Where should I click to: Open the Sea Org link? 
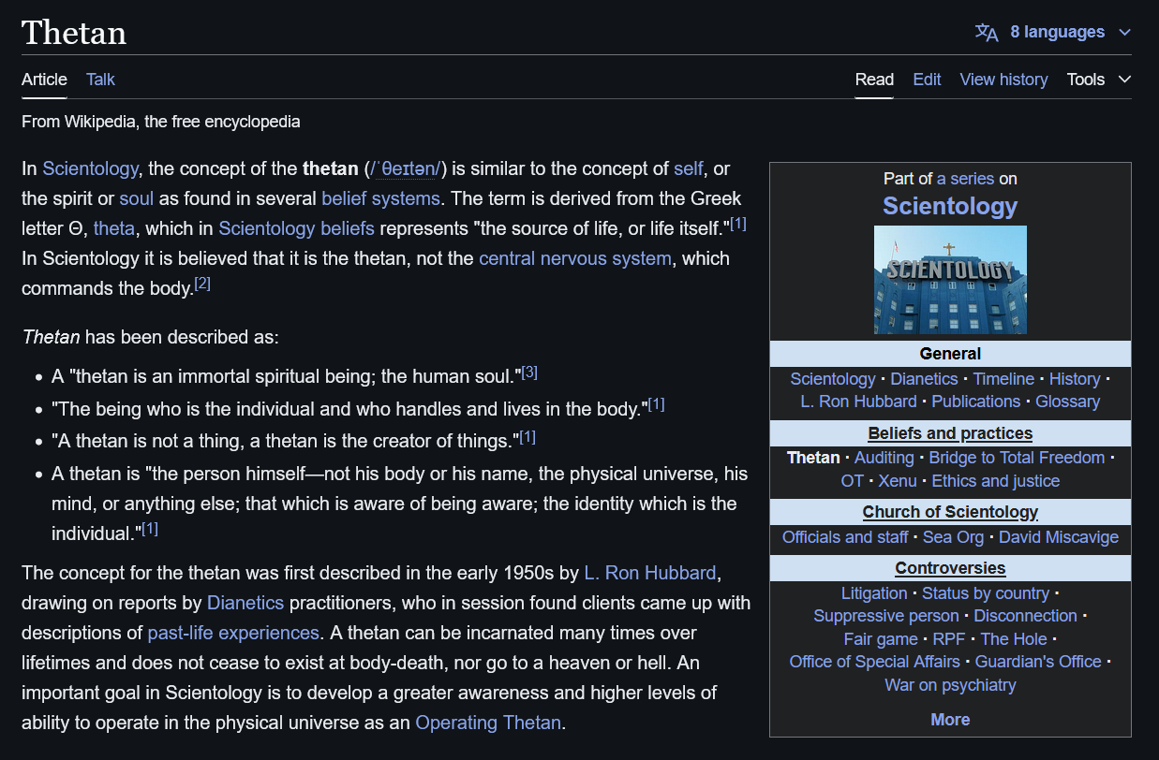(x=954, y=537)
